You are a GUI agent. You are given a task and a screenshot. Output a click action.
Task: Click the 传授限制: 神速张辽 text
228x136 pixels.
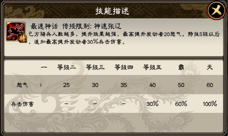92,26
